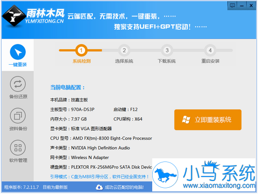Viewport: 258px width, 194px height.
Task: Click the 独家支持UEFI+GPT启动 banner text
Action: (x=152, y=27)
